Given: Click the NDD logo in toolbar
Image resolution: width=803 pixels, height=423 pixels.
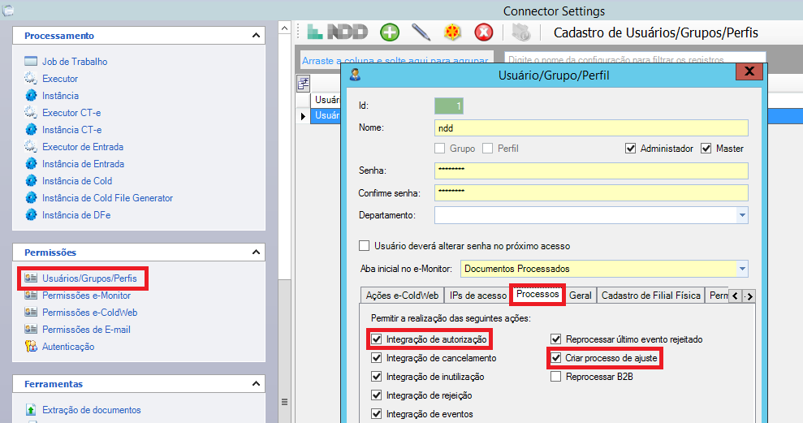Looking at the screenshot, I should click(338, 32).
